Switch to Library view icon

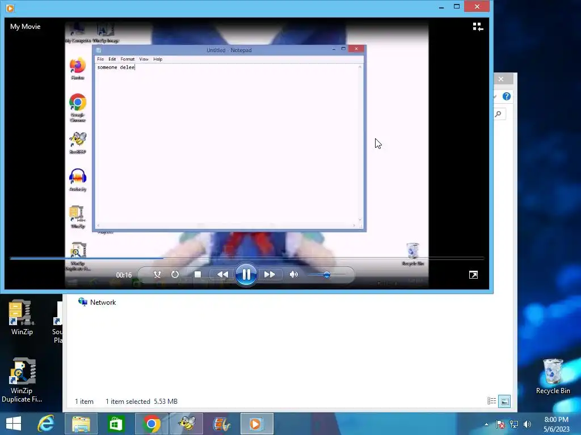tap(478, 27)
